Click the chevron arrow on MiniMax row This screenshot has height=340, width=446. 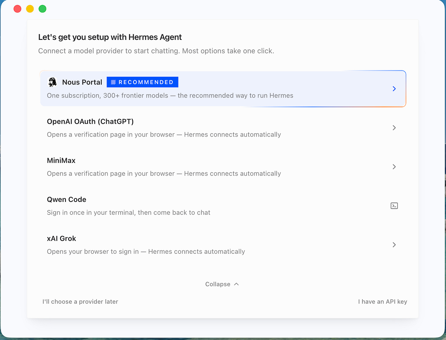coord(394,167)
